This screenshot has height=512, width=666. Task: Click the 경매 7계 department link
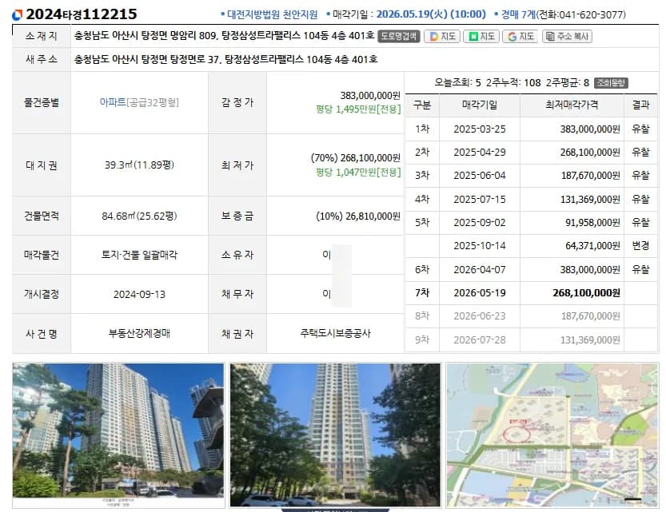pos(518,14)
